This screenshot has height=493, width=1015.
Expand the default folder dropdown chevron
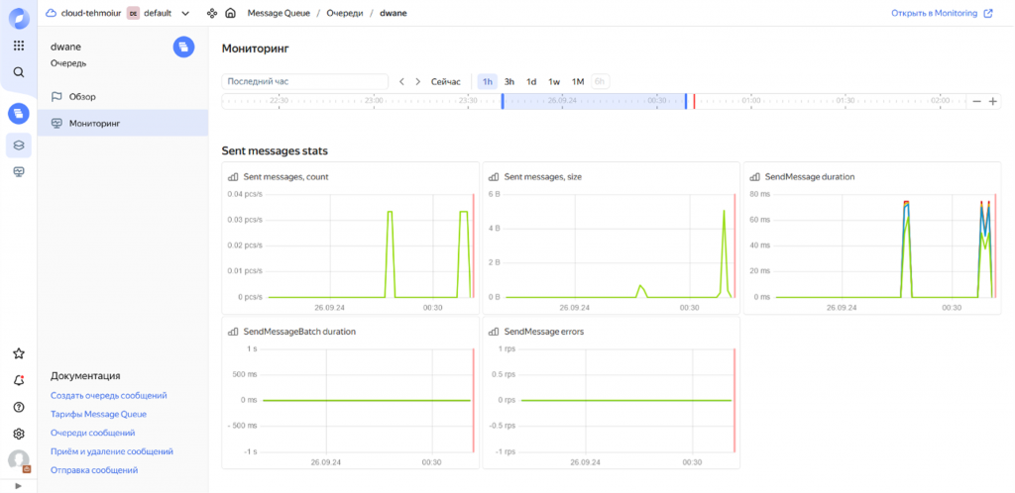point(185,13)
